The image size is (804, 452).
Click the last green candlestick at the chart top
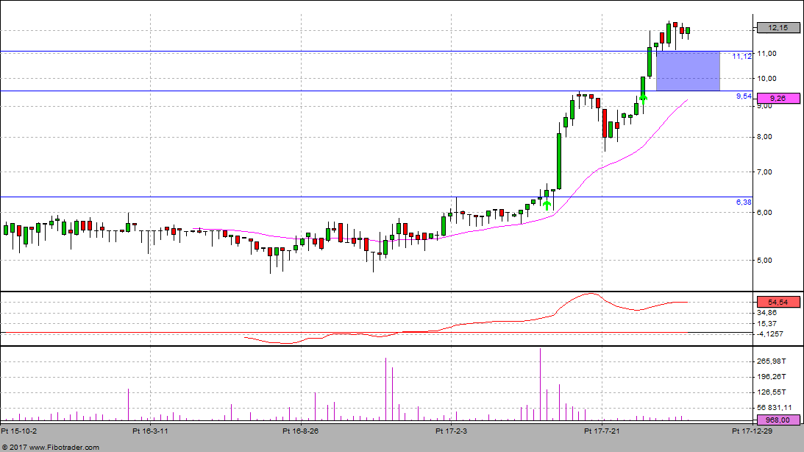[688, 31]
